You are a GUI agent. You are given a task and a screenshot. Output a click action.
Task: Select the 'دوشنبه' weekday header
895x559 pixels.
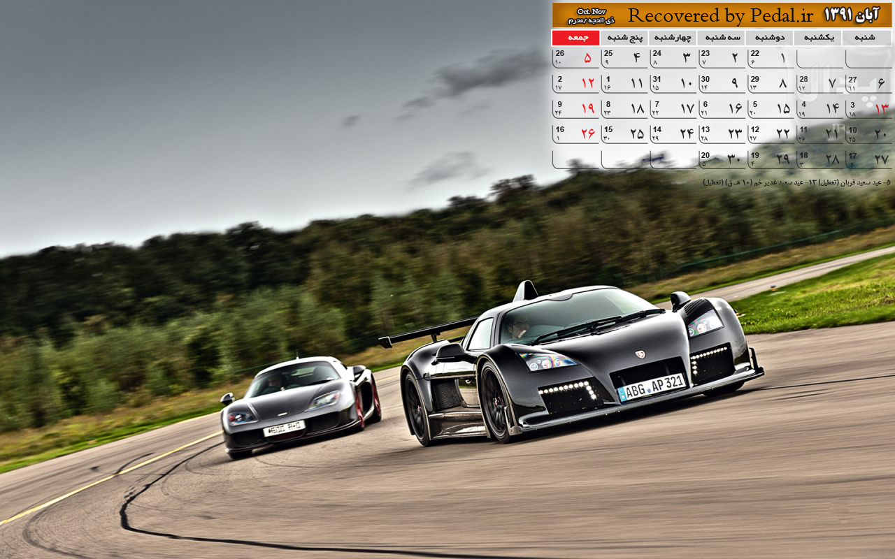pyautogui.click(x=769, y=38)
